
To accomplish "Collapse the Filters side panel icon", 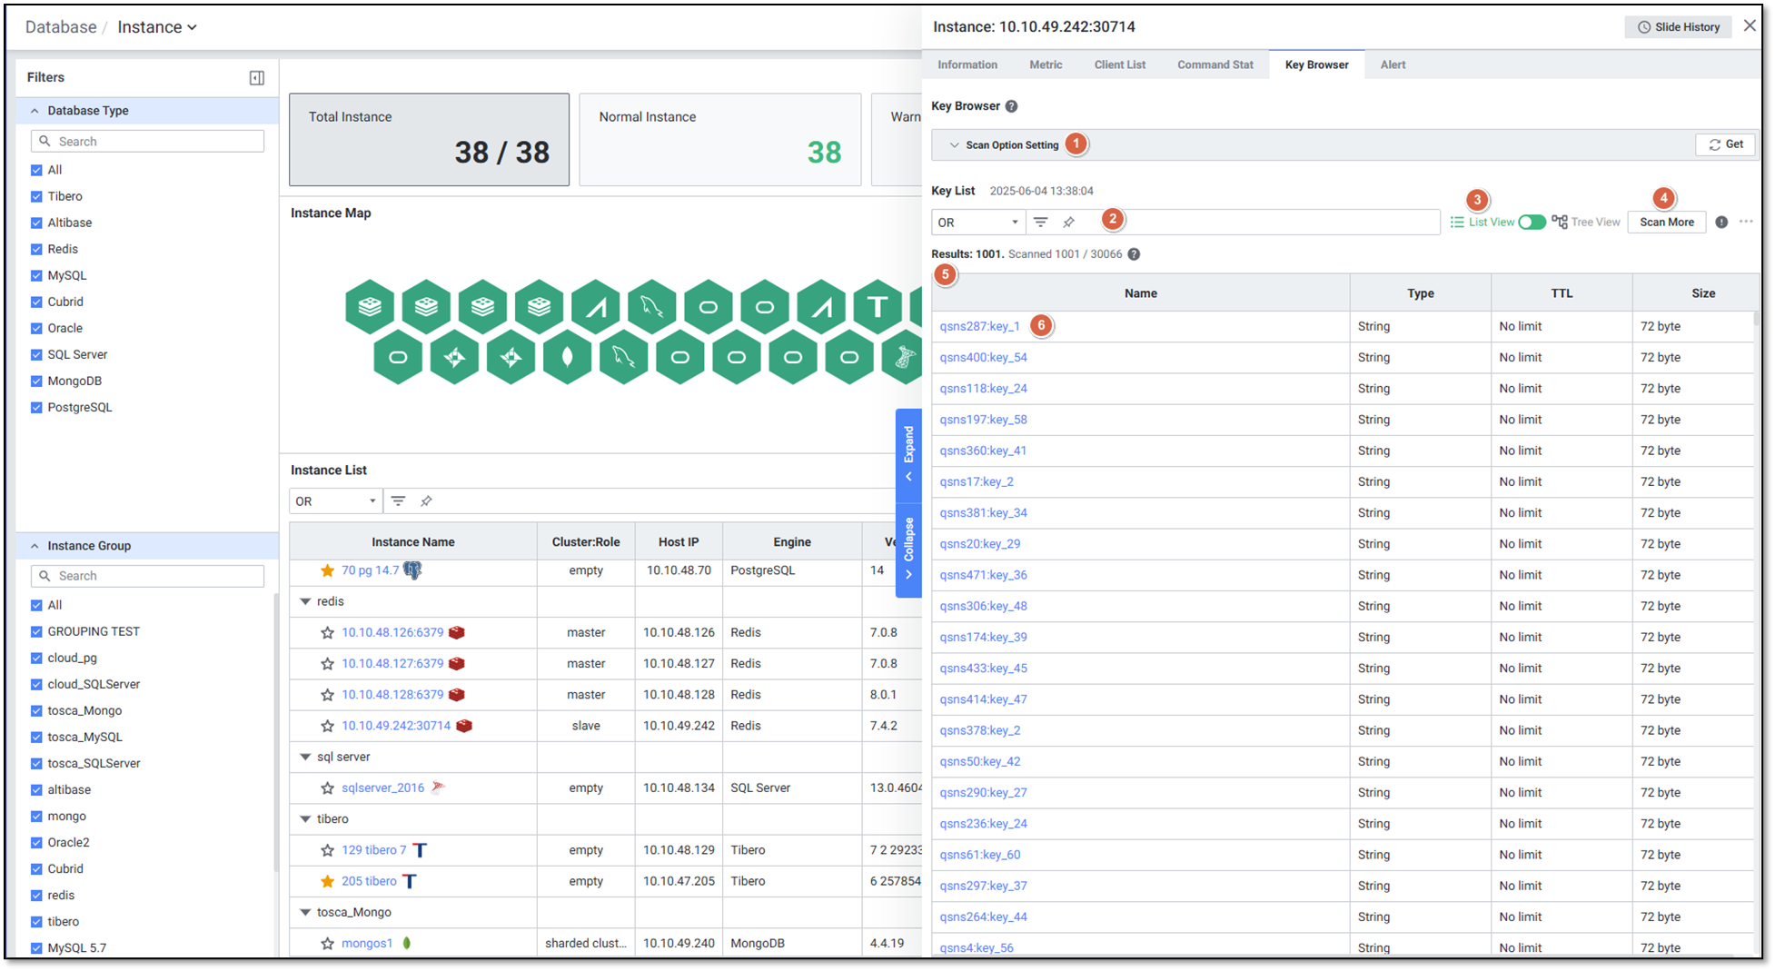I will pyautogui.click(x=257, y=78).
